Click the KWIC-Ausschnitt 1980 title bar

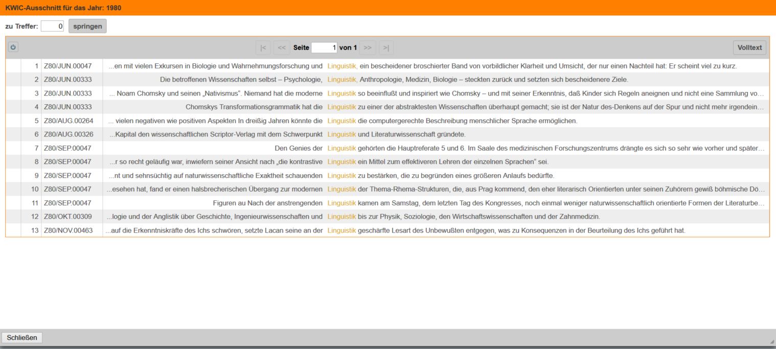click(387, 8)
